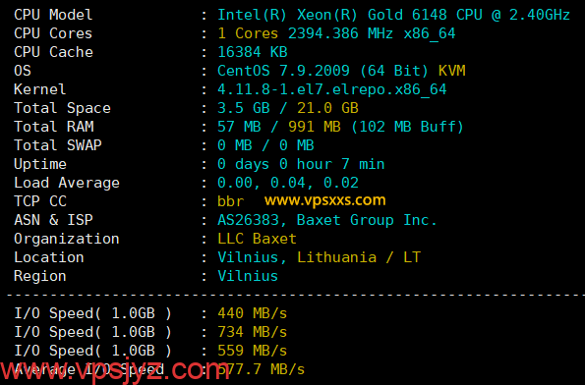The image size is (585, 385).
Task: Click the kernel version 4.11.8-1.el7.elrepo.x86_64
Action: [x=332, y=89]
